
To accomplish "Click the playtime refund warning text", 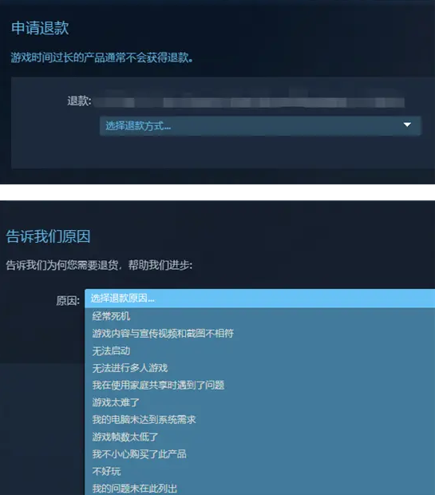I will (x=101, y=57).
